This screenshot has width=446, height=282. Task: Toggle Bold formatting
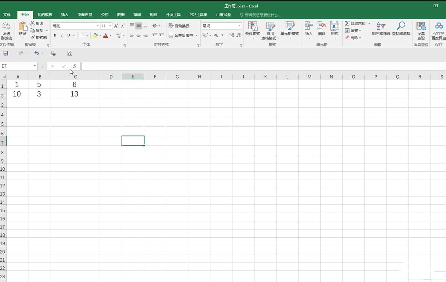point(55,35)
